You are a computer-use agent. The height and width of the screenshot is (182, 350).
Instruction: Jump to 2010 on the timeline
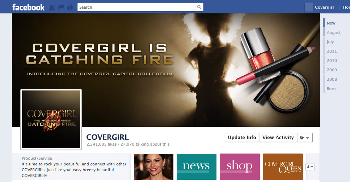click(332, 61)
